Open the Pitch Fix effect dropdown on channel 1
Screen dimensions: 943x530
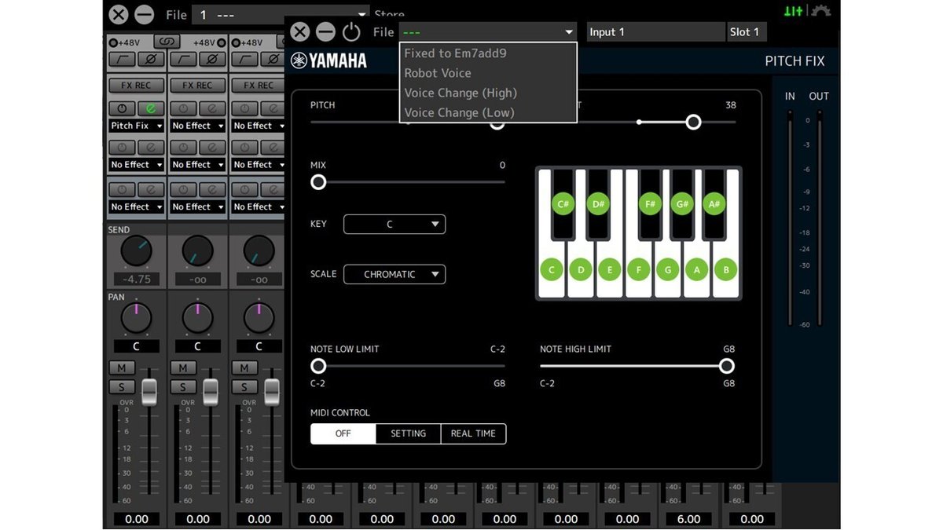point(137,126)
